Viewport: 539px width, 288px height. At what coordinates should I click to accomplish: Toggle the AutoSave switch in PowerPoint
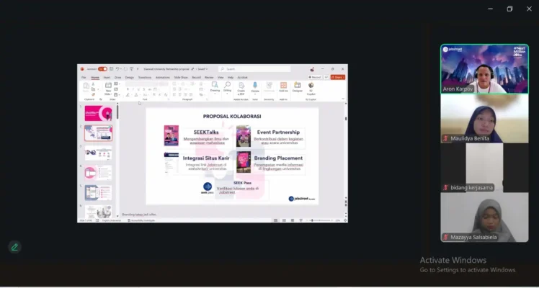click(x=102, y=69)
